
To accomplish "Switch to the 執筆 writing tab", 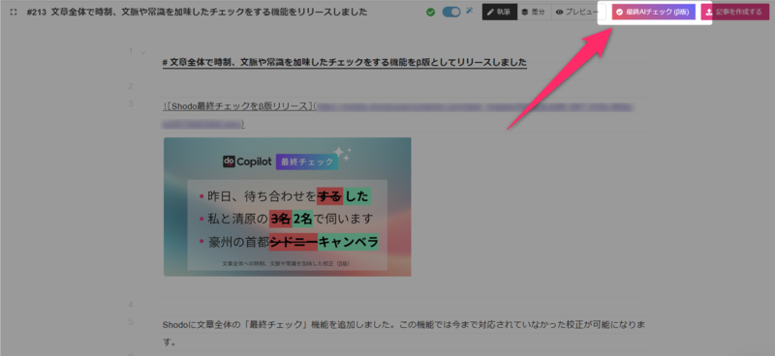I will [x=499, y=12].
